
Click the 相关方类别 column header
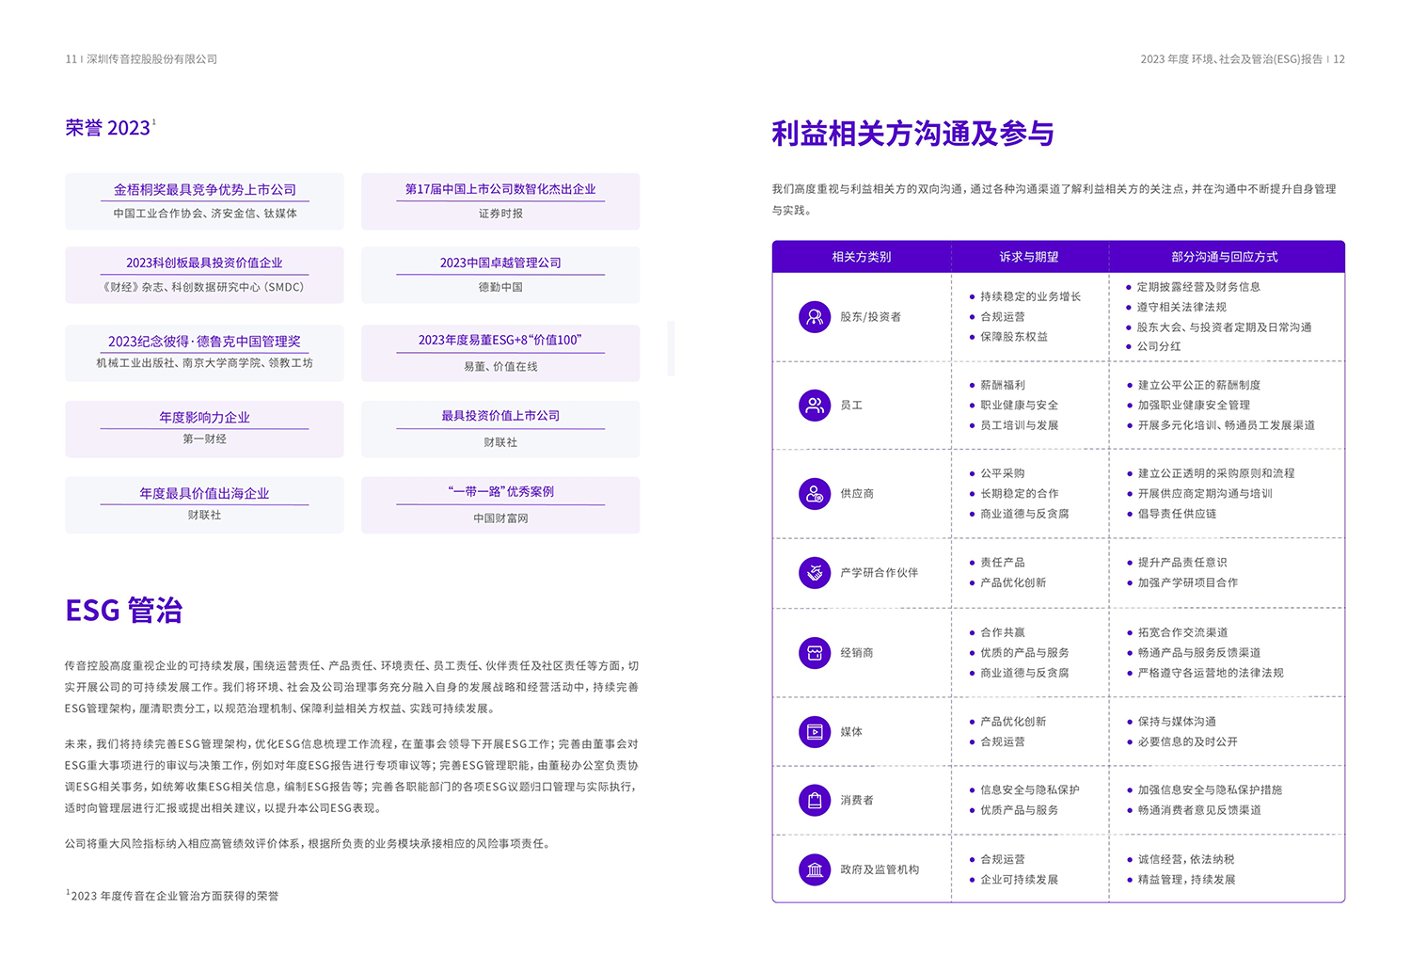pos(861,257)
